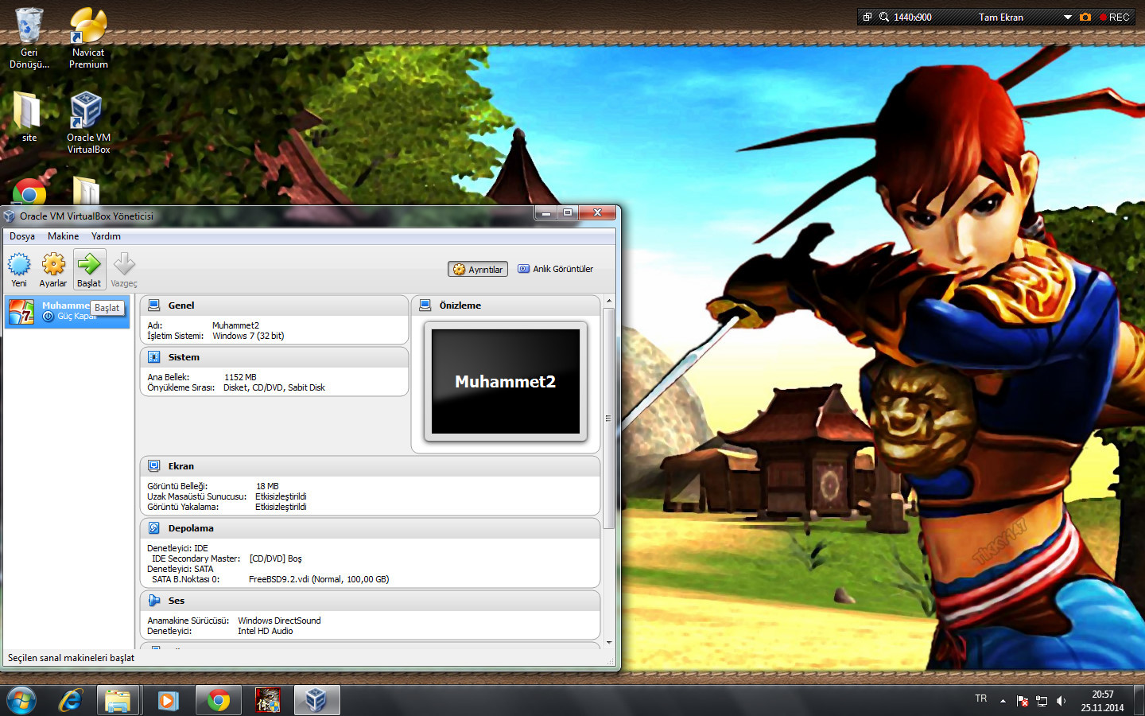The image size is (1145, 716).
Task: Click the 'Windows 7 (32 bit)' value
Action: pyautogui.click(x=248, y=336)
